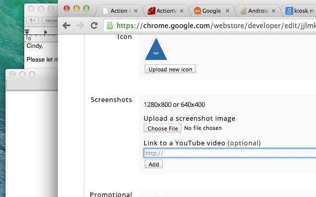Click the blue triangle TEST icon
Viewport: 316px width, 197px height.
tap(156, 49)
